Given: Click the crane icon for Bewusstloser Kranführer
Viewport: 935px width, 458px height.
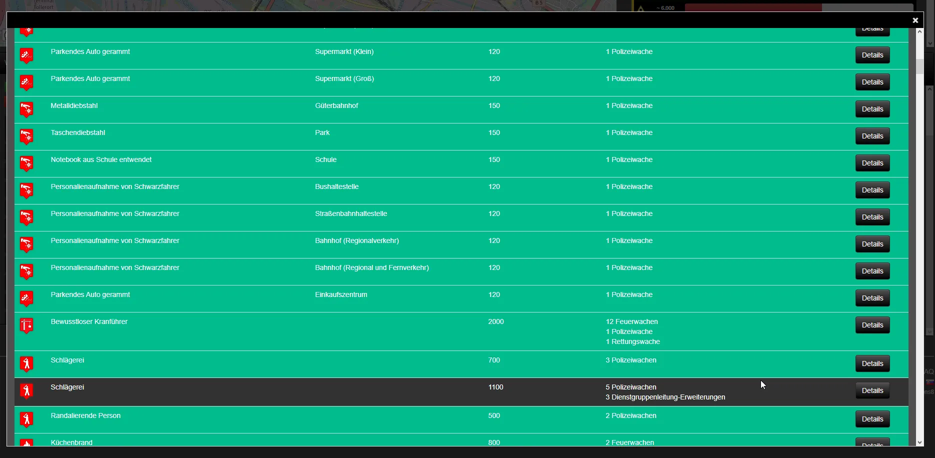Looking at the screenshot, I should tap(26, 325).
